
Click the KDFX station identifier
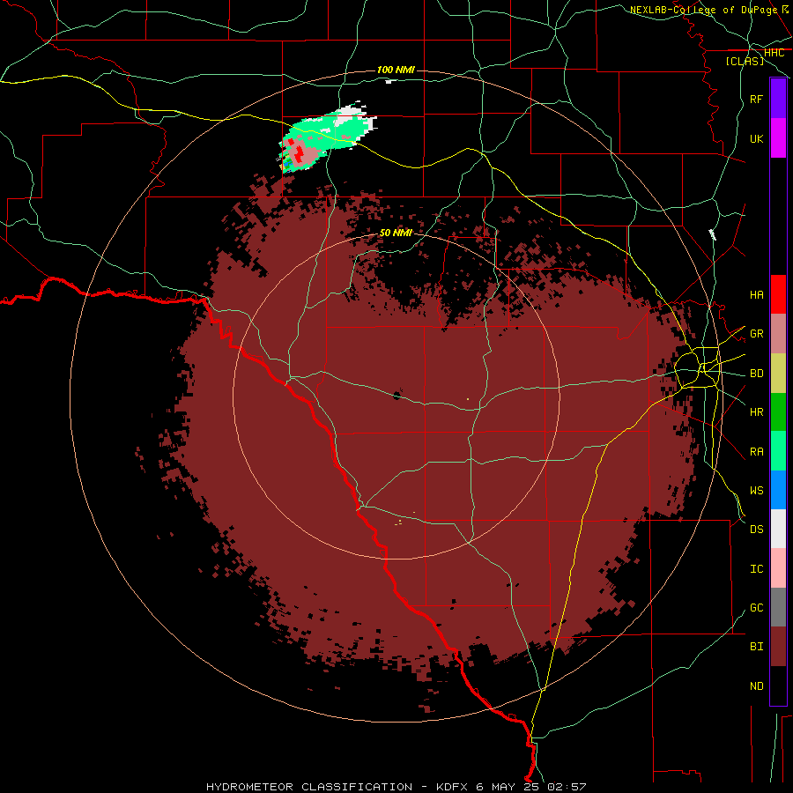[453, 787]
